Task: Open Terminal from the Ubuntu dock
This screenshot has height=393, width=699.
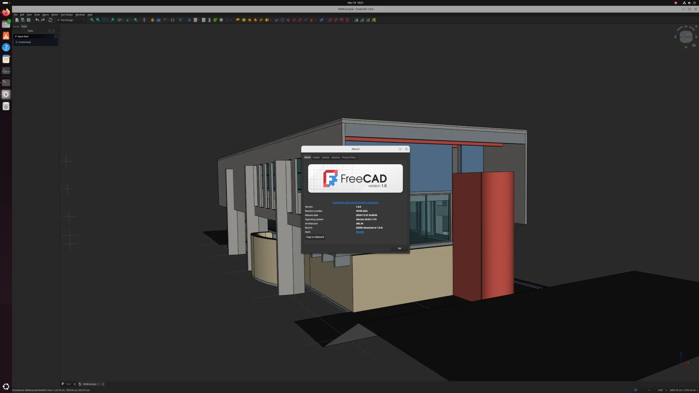Action: coord(6,83)
